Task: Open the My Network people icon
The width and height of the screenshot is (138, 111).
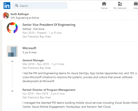Action: click(120, 4)
